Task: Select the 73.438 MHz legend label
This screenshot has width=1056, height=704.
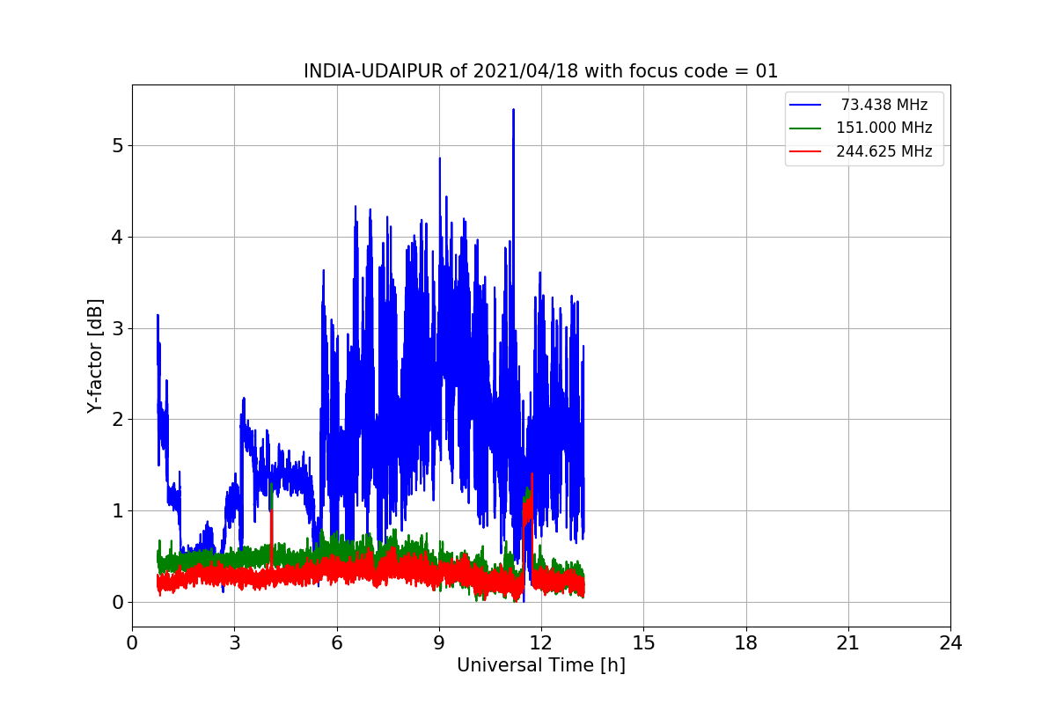Action: (884, 105)
